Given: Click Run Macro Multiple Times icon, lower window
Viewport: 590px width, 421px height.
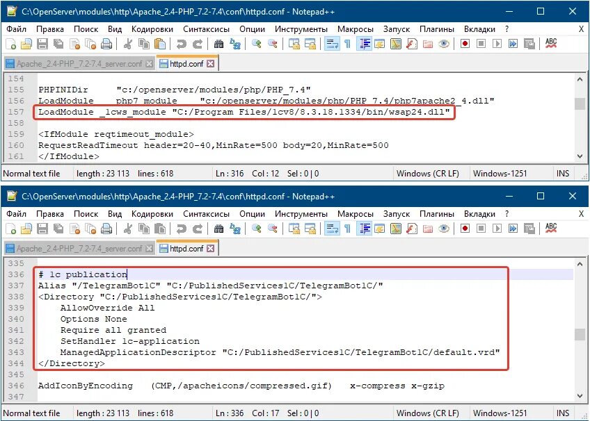Looking at the screenshot, I should (513, 229).
